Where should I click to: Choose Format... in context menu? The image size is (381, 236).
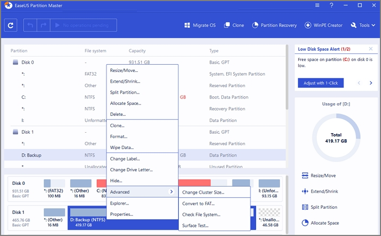142,136
